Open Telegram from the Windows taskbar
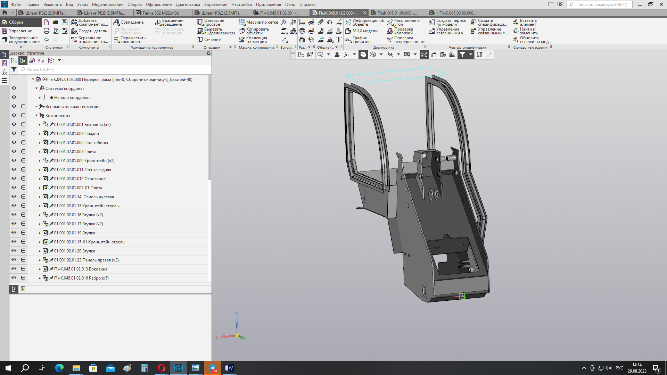Viewport: 667px width, 375px height. (213, 368)
